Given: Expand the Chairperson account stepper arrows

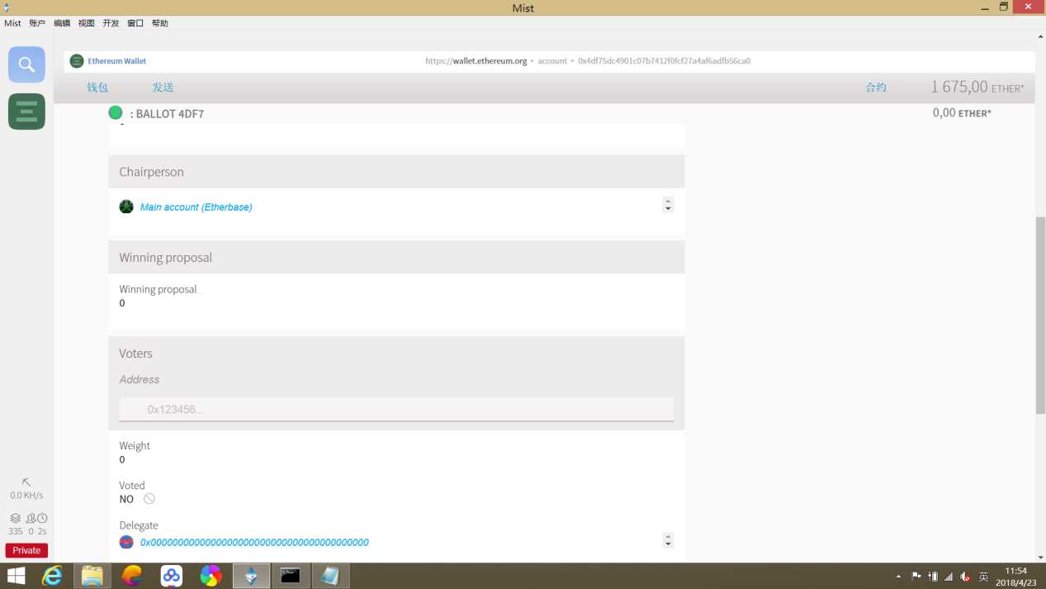Looking at the screenshot, I should click(668, 205).
